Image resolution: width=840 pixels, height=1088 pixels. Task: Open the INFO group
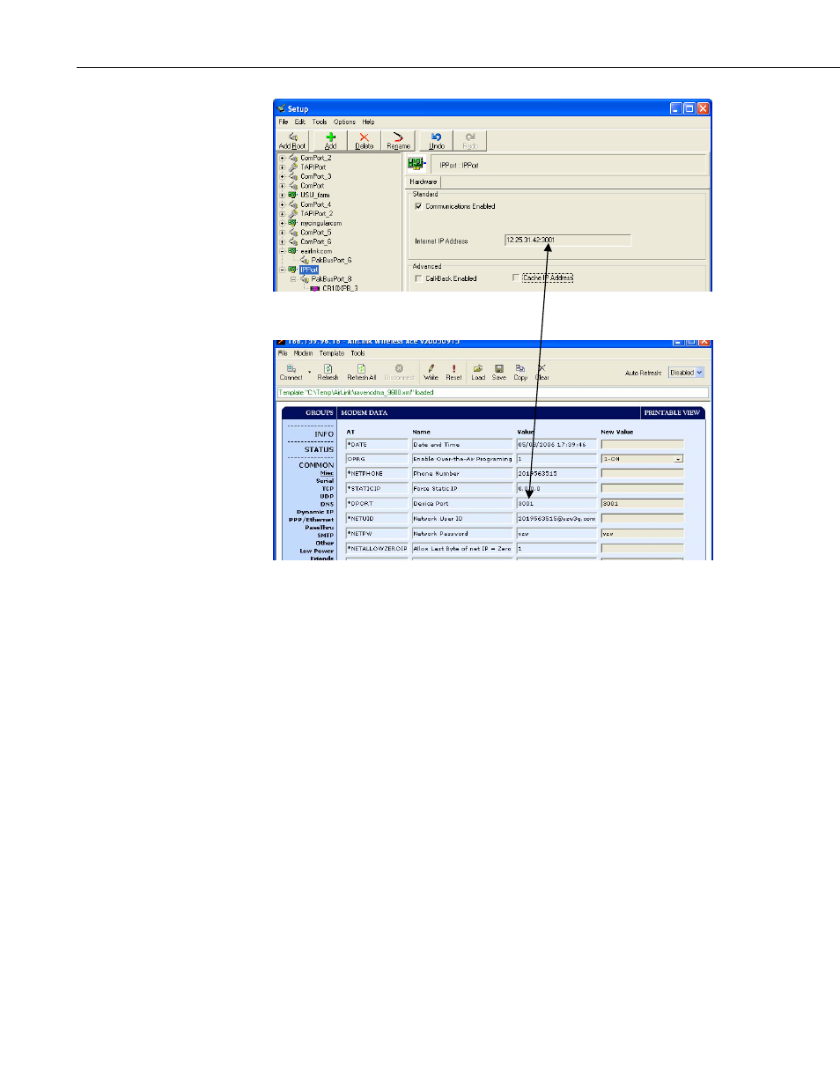point(324,434)
